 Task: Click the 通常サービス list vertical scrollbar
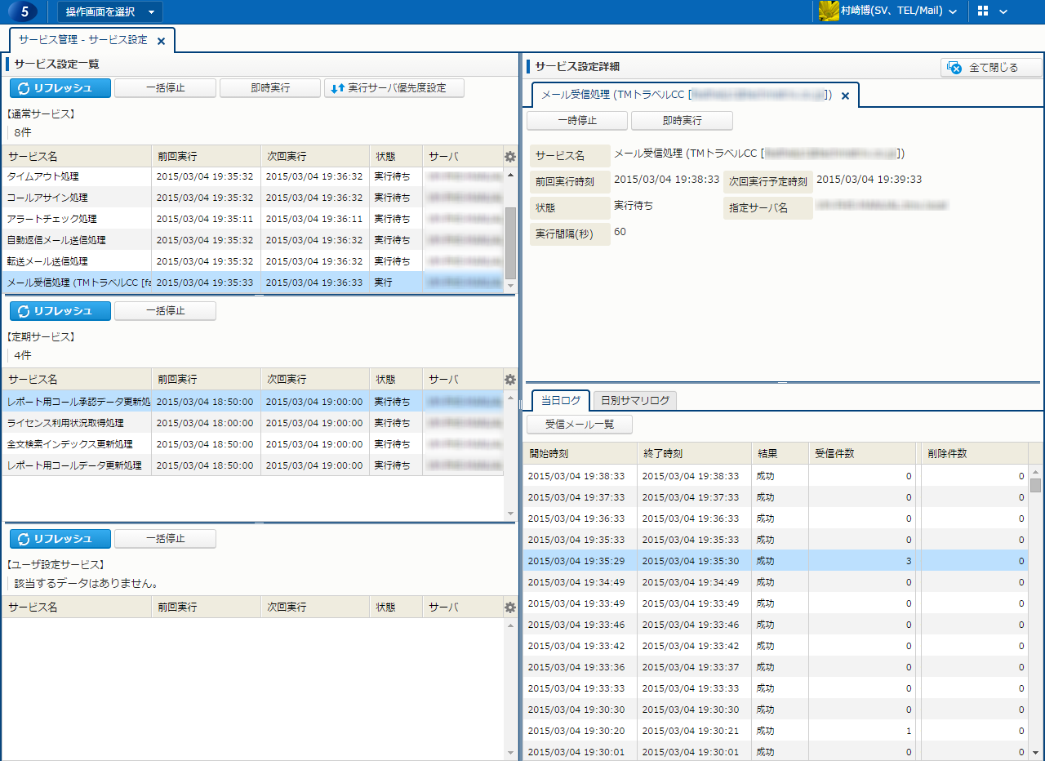[x=511, y=243]
